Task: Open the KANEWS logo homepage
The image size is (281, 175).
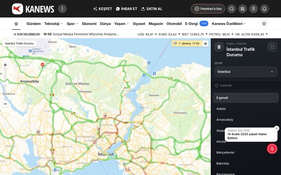Action: (x=33, y=9)
